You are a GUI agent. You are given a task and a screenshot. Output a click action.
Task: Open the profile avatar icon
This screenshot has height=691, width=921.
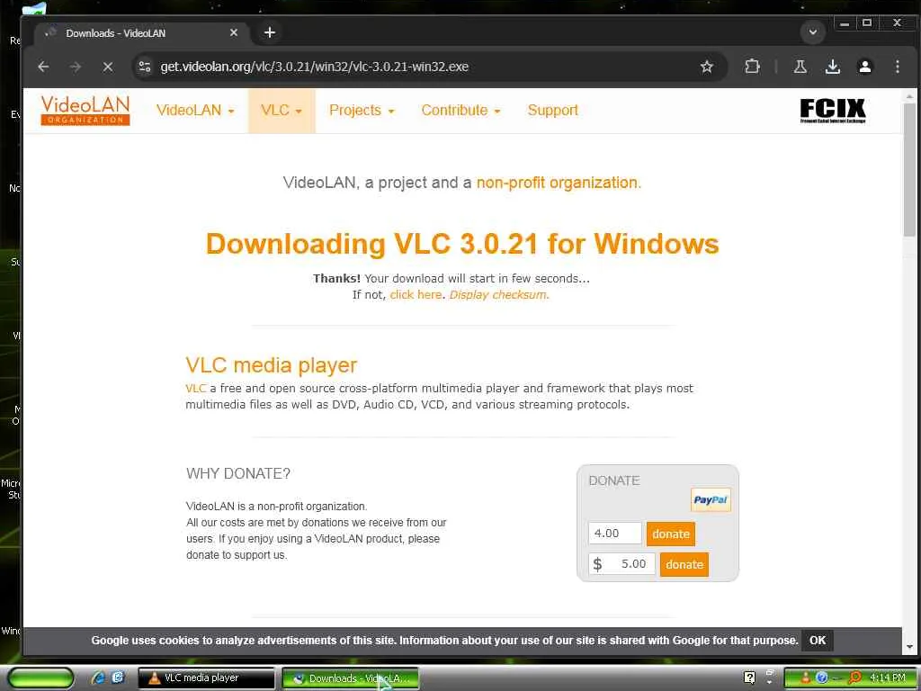[x=864, y=67]
